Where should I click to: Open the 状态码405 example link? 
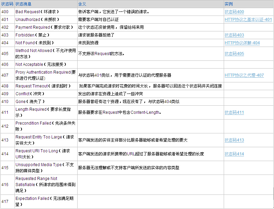[234, 54]
